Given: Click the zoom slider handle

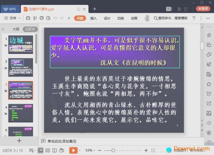Looking at the screenshot, I should tap(113, 150).
